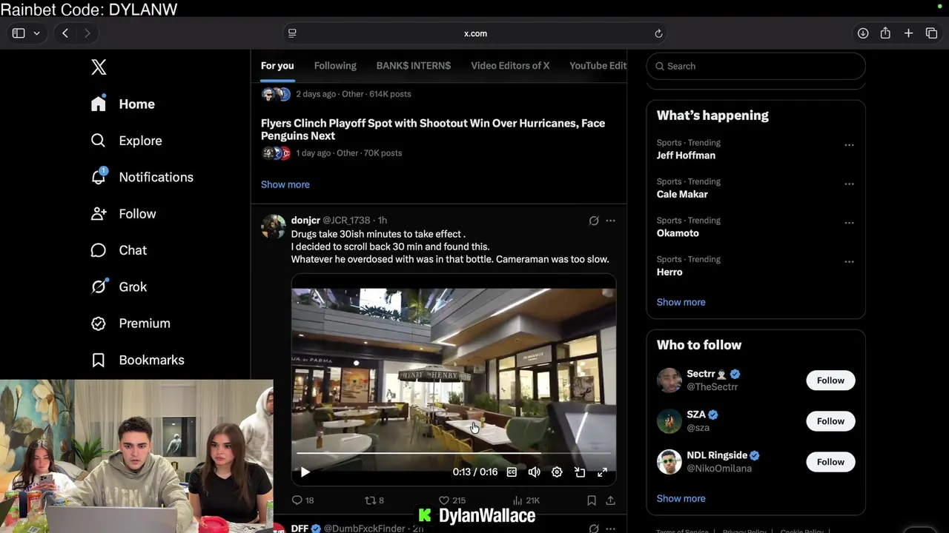The image size is (949, 533).
Task: Click the X Search field
Action: pos(755,66)
